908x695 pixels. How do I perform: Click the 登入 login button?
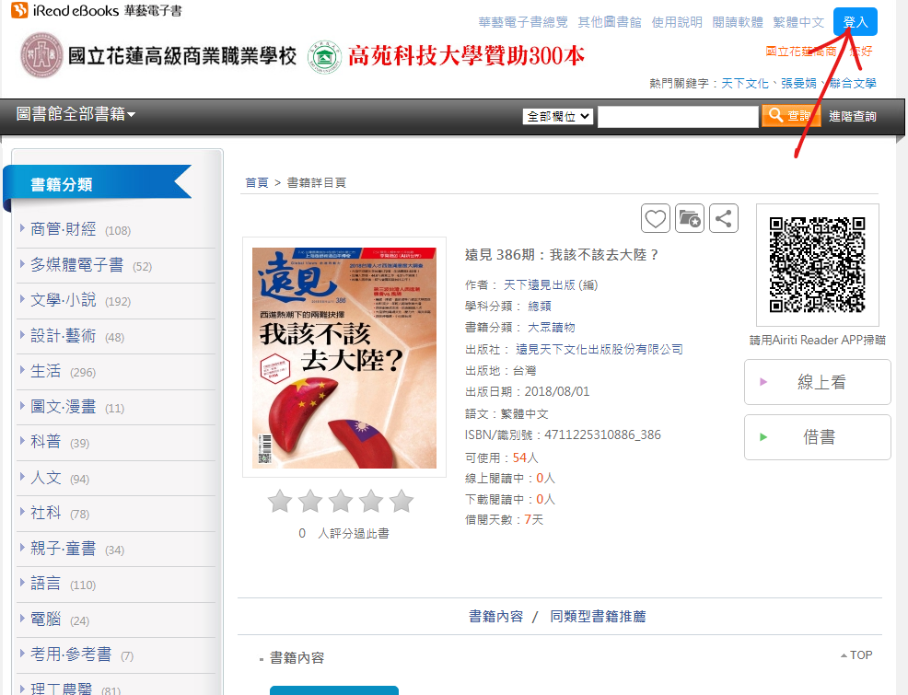click(855, 22)
